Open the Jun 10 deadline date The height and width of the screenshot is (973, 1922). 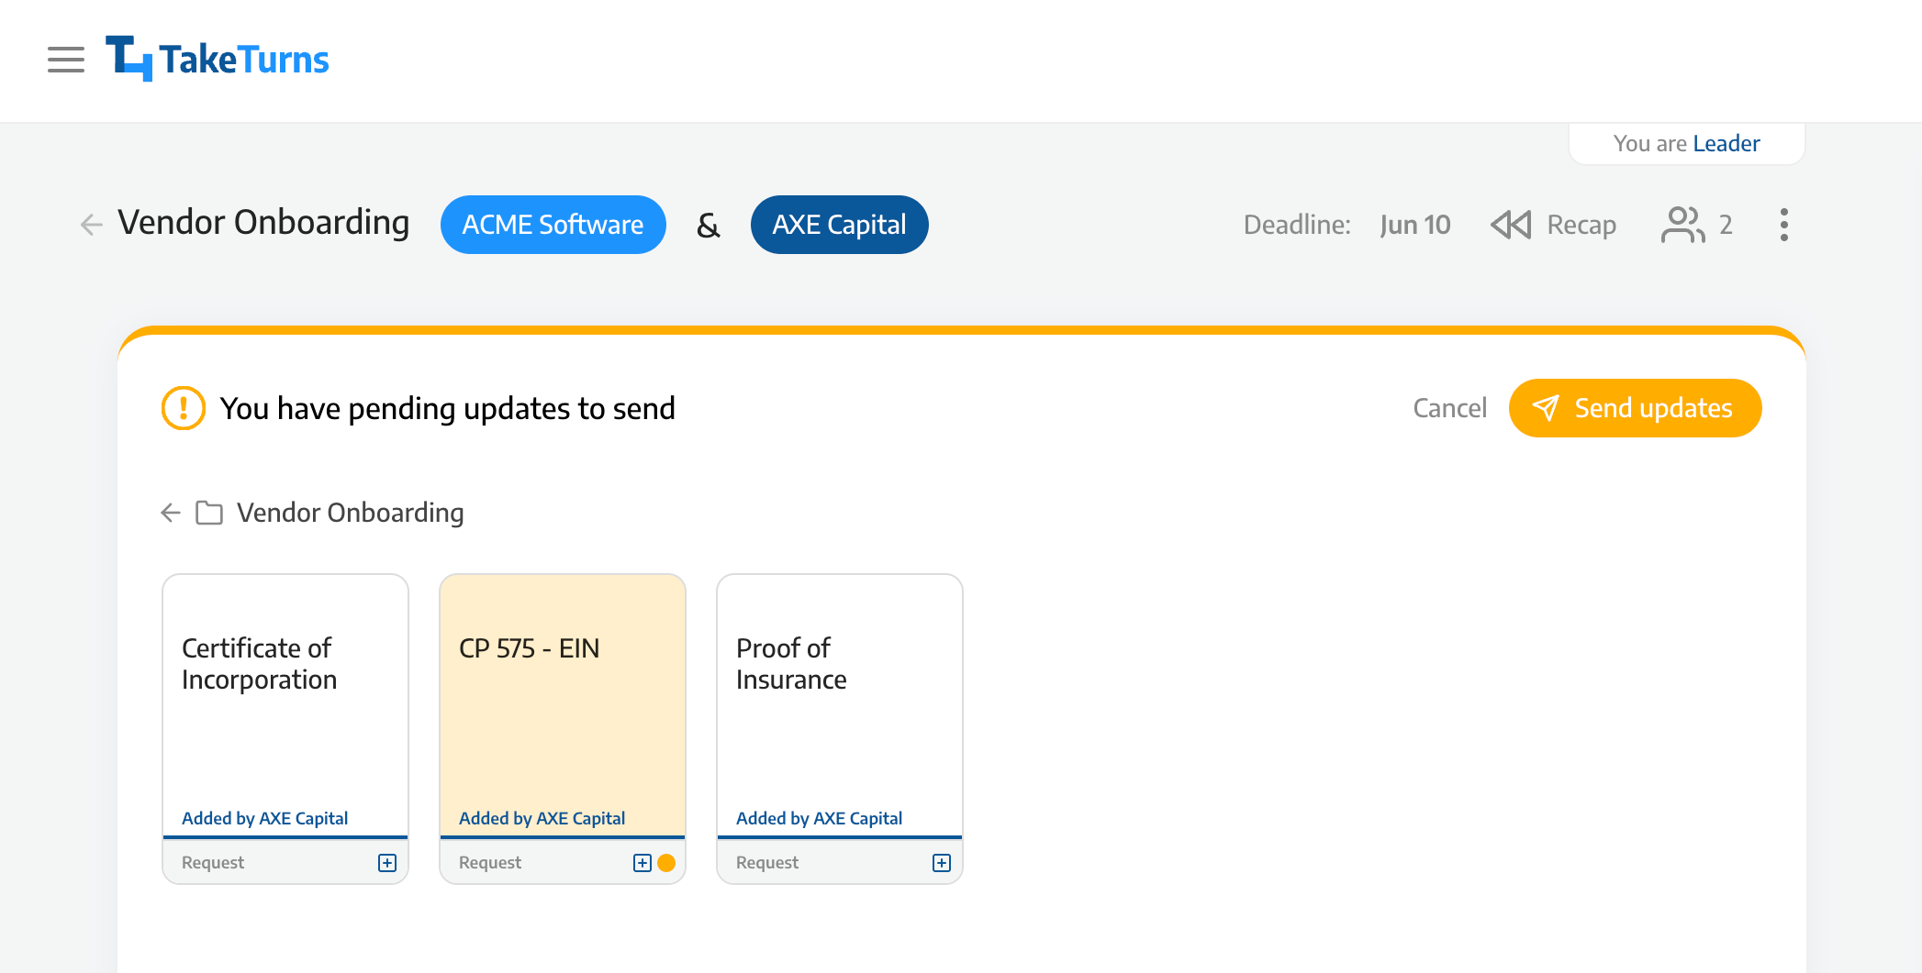1414,225
